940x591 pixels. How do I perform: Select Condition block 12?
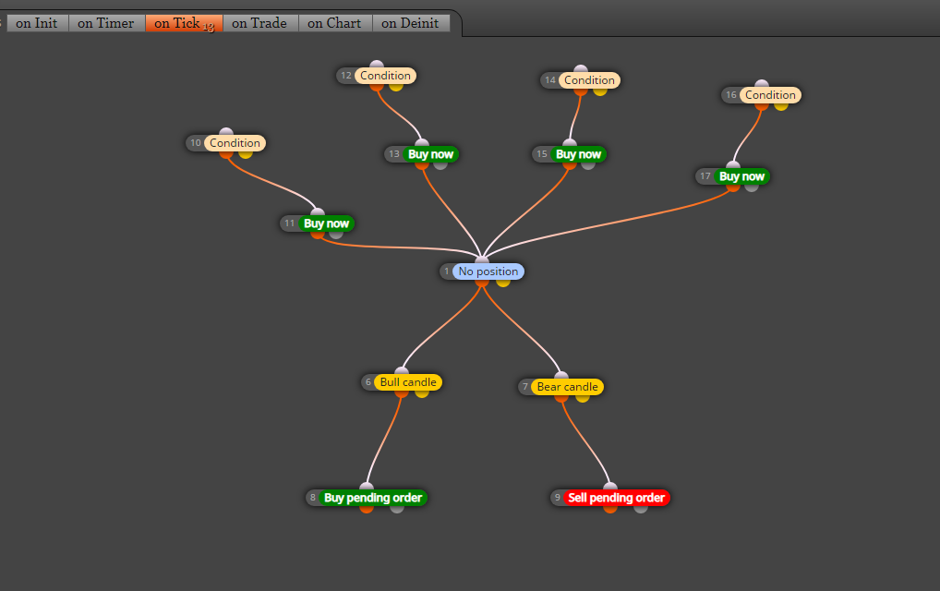[x=385, y=76]
